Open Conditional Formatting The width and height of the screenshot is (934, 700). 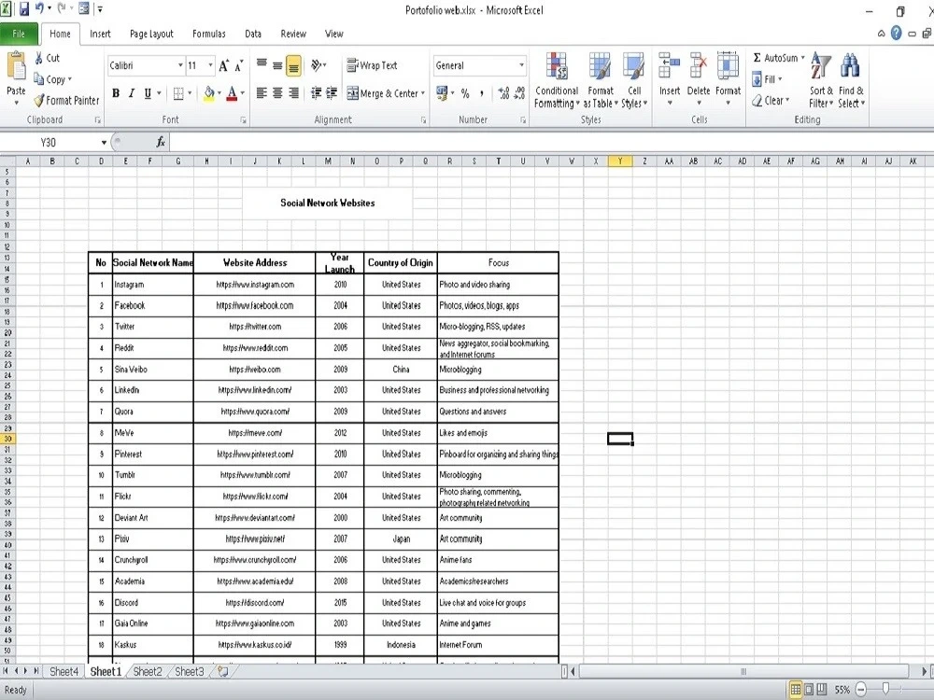557,81
